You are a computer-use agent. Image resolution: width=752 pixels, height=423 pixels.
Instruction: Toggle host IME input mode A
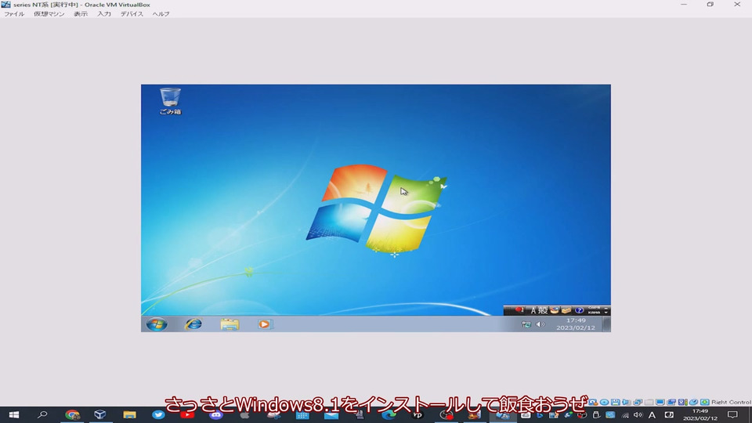[652, 415]
